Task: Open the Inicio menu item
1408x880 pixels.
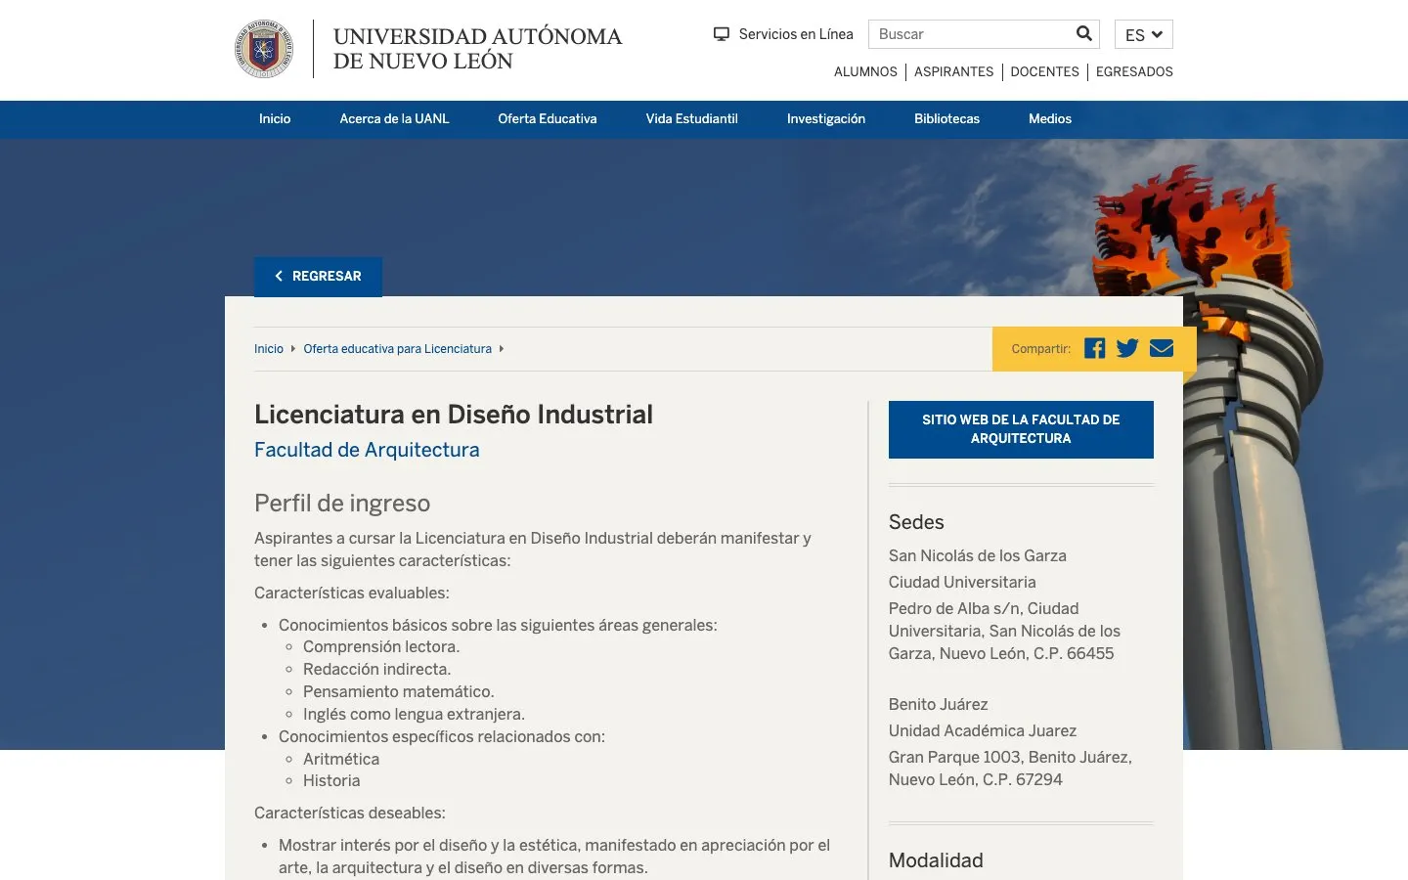Action: 275,118
